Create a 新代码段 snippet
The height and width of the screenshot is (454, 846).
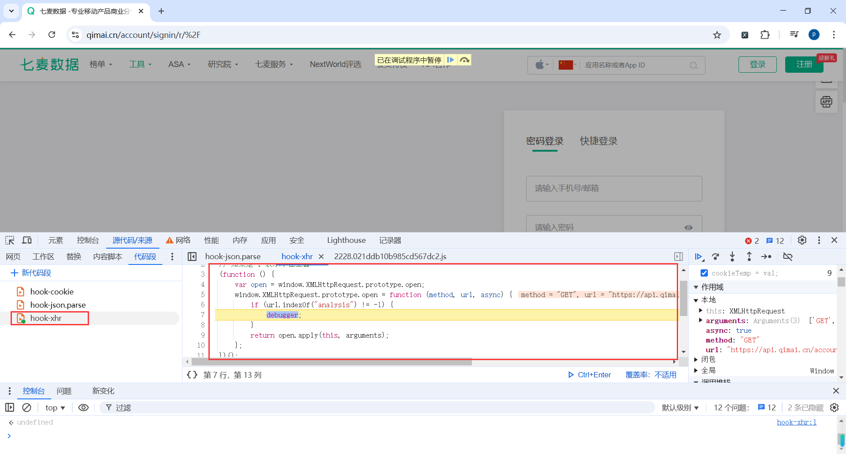point(31,273)
